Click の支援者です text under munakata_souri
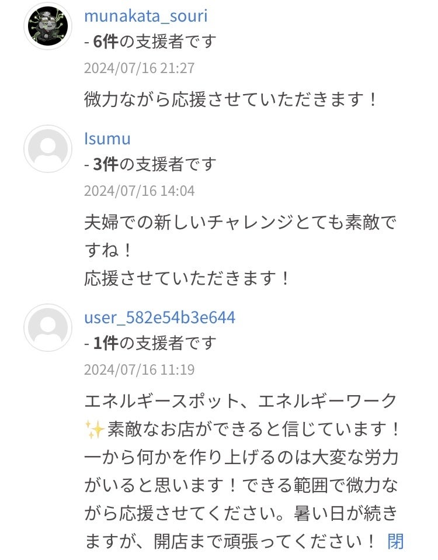This screenshot has width=438, height=560. tap(168, 42)
